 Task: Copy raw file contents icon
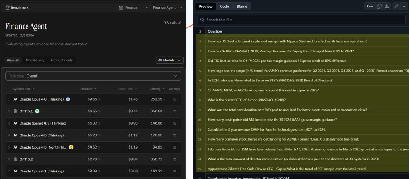[x=378, y=6]
